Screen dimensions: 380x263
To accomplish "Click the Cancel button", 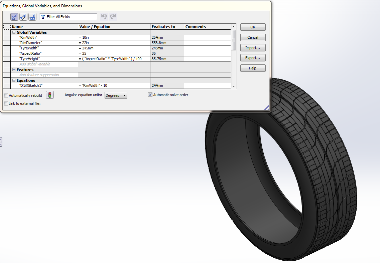I will (x=253, y=37).
